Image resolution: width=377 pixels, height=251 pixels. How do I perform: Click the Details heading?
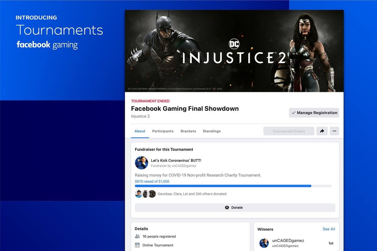coord(141,229)
